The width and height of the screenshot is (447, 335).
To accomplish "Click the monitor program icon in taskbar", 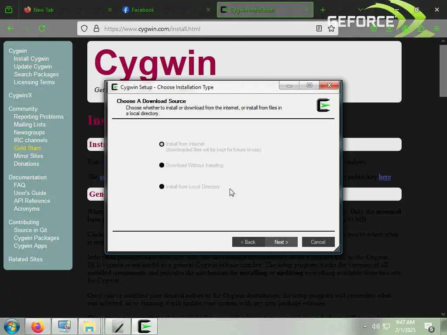I will [x=65, y=326].
